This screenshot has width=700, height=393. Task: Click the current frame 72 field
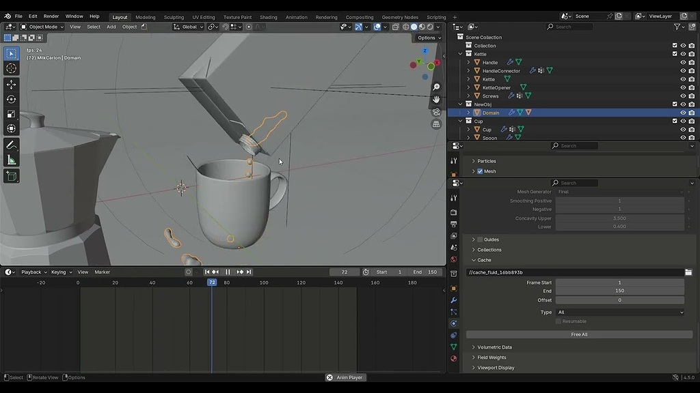point(345,272)
